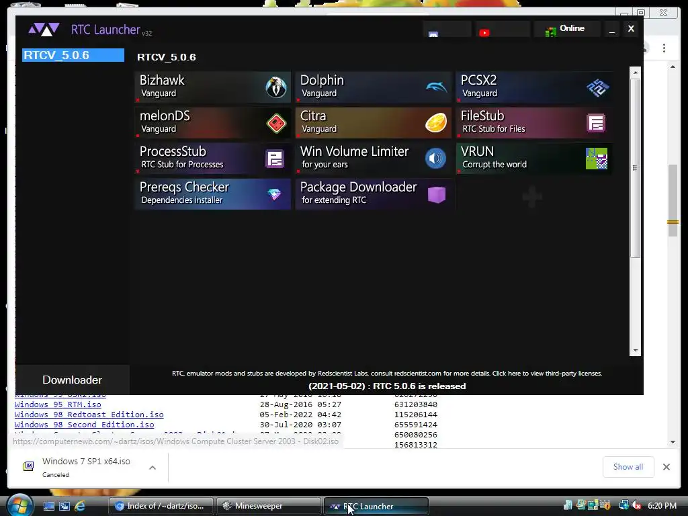Click the 6:20 PM taskbar clock
This screenshot has height=516, width=688.
662,505
